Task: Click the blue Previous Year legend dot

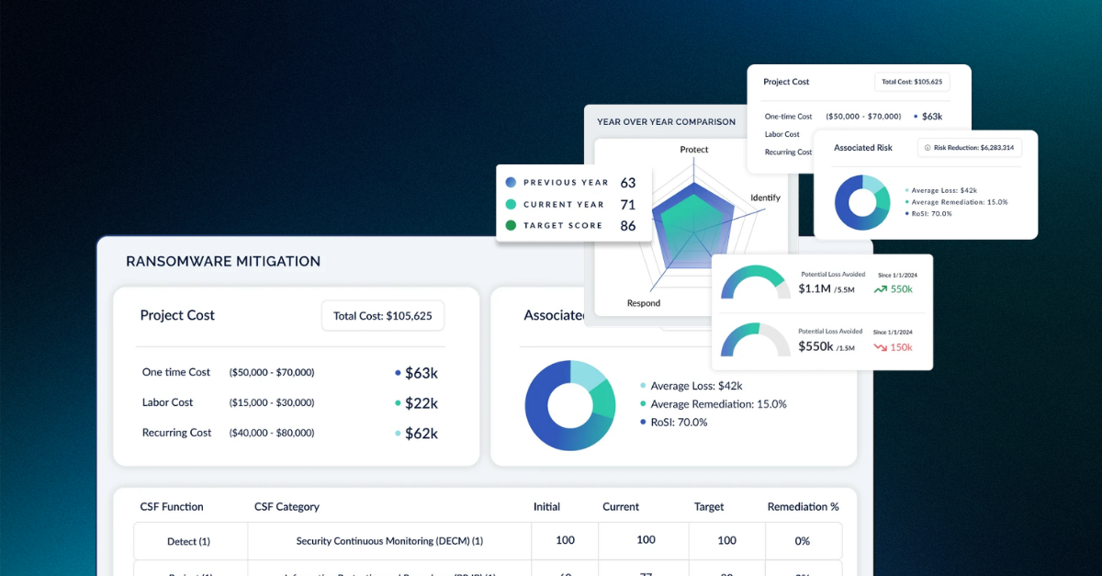Action: (x=511, y=183)
